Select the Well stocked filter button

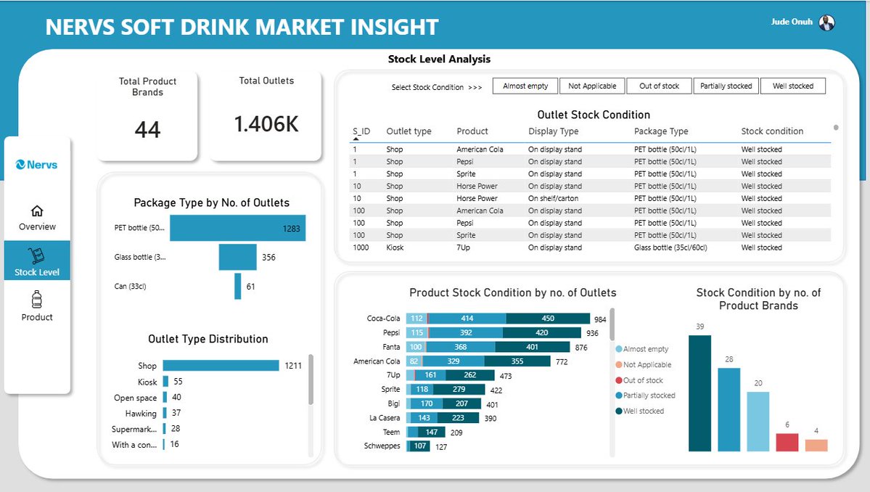[792, 86]
